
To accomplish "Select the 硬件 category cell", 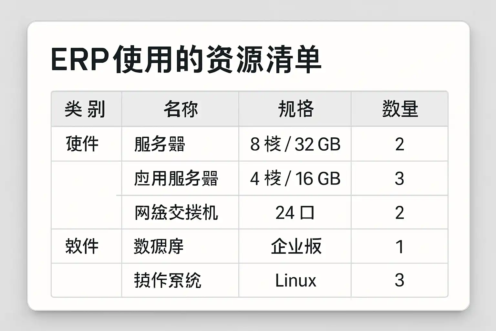I will coord(82,144).
